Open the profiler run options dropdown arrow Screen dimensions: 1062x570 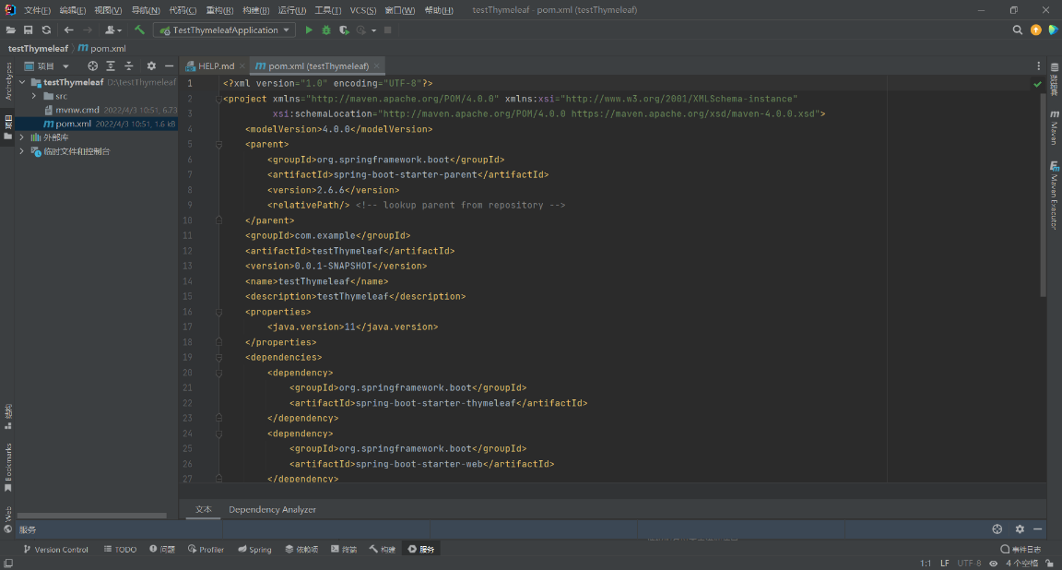[374, 30]
